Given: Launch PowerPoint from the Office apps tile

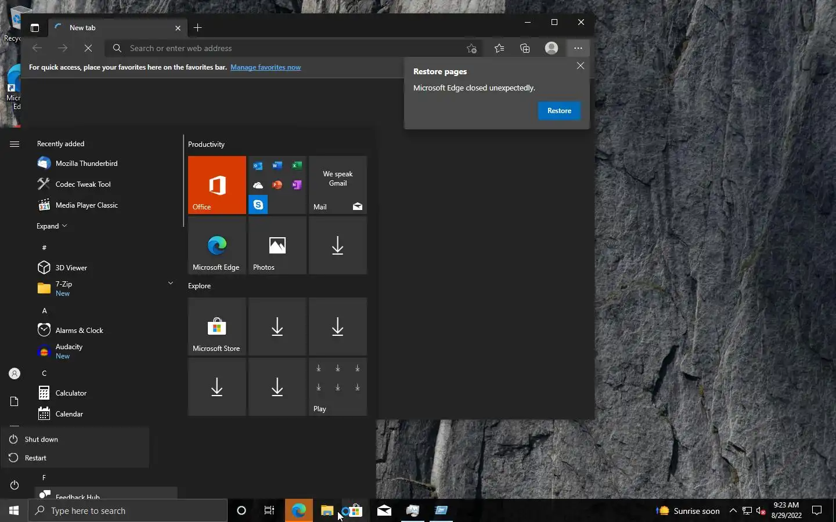Looking at the screenshot, I should (278, 185).
